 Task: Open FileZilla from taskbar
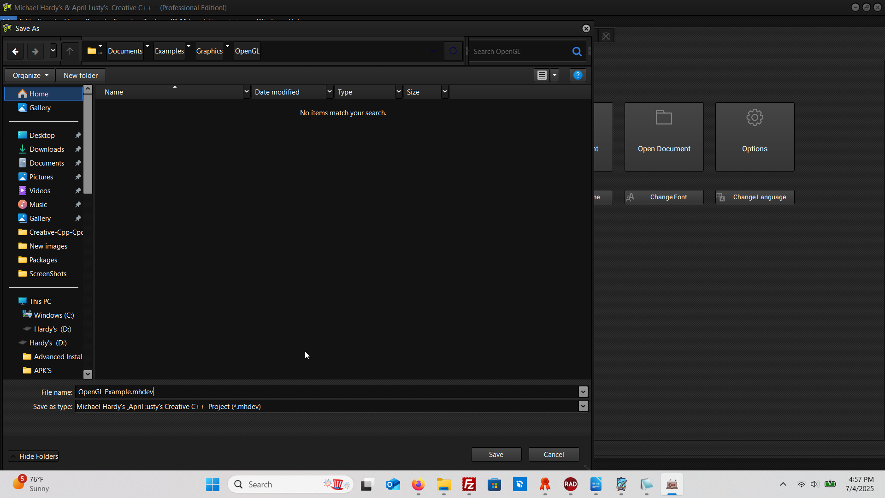click(469, 484)
